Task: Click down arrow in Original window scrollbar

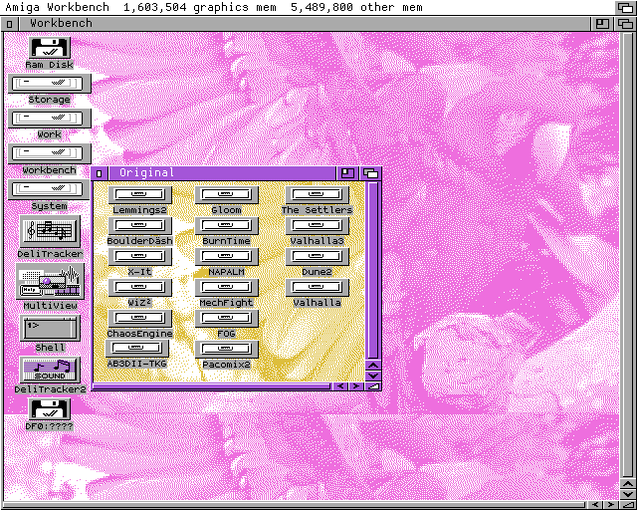Action: (x=373, y=376)
